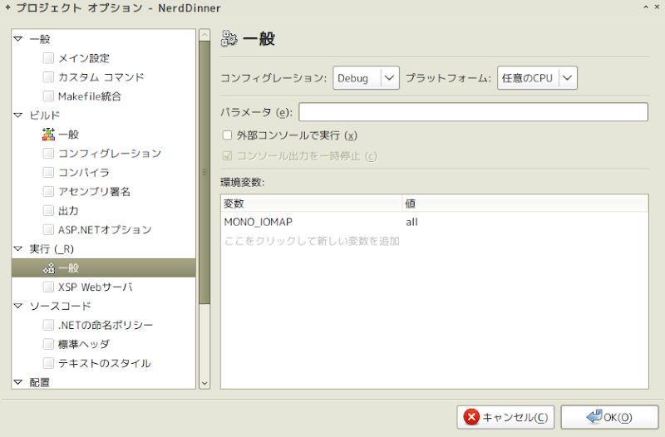Click the ASP.NETオプション item icon

click(x=48, y=229)
